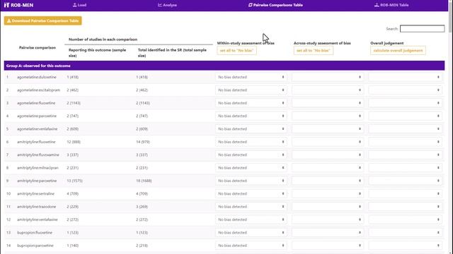Open within-study dropdown for bupropion:paroxetine
This screenshot has width=453, height=254.
251,246
